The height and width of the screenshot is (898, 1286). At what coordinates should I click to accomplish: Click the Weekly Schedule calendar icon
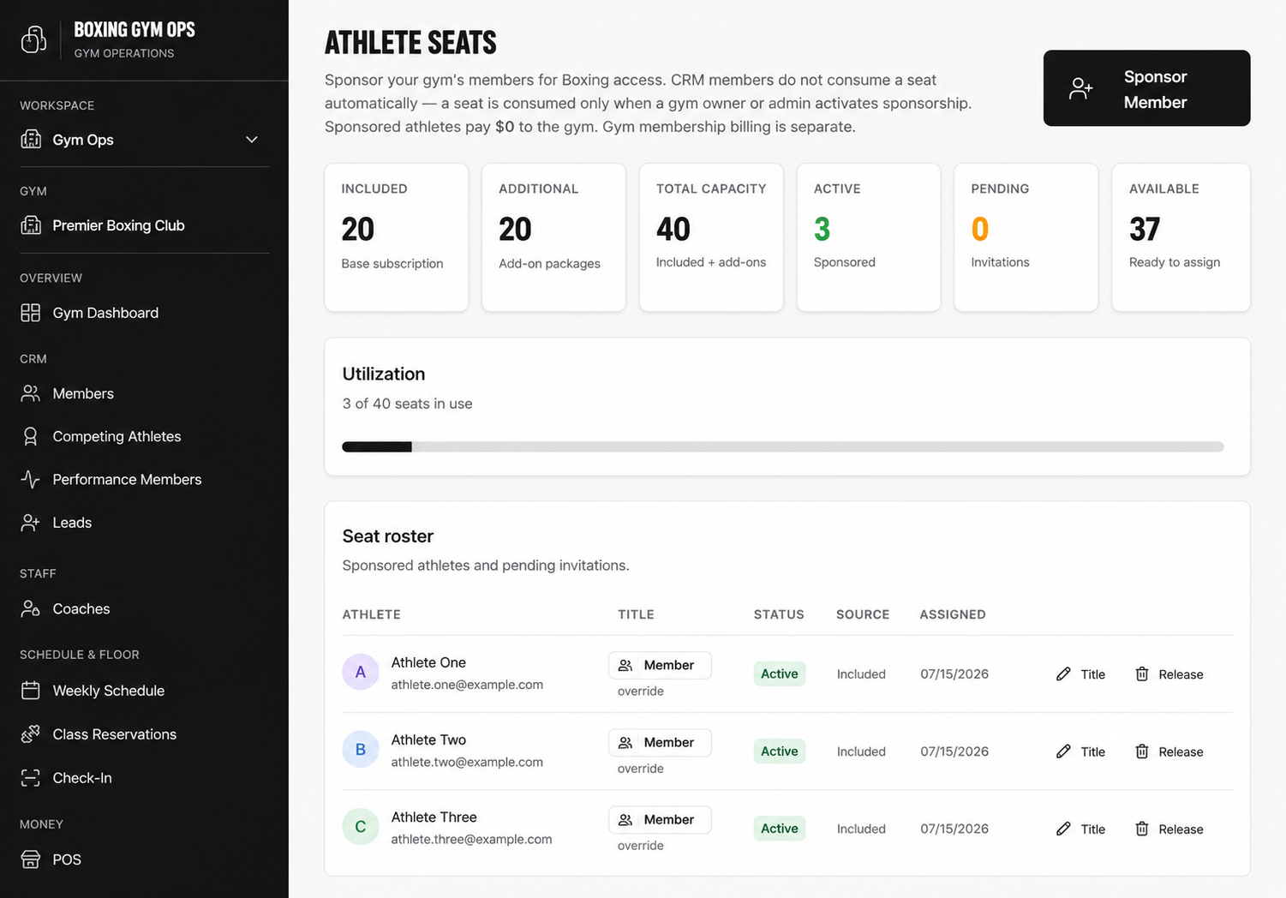coord(31,691)
